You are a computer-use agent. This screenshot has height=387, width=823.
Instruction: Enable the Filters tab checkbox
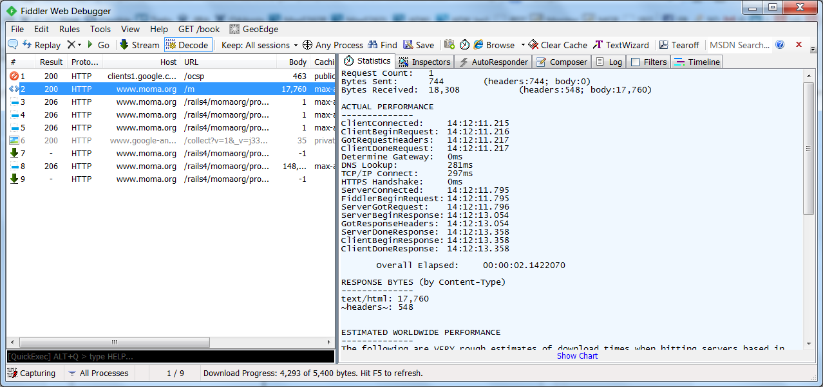point(635,62)
